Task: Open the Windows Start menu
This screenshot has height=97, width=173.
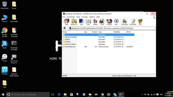Action: [3, 95]
